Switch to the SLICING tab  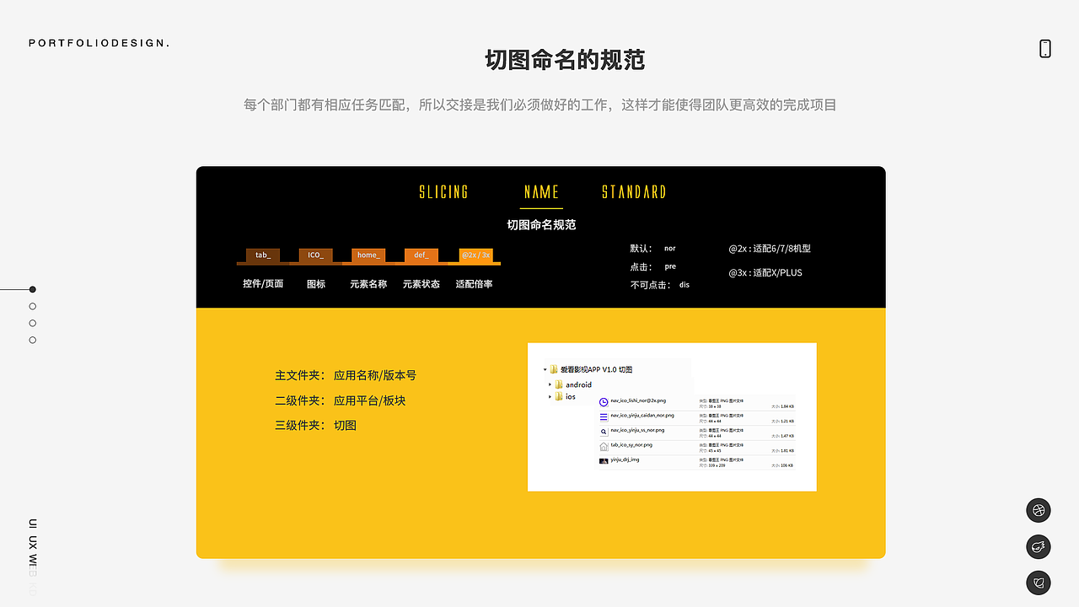[x=443, y=191]
